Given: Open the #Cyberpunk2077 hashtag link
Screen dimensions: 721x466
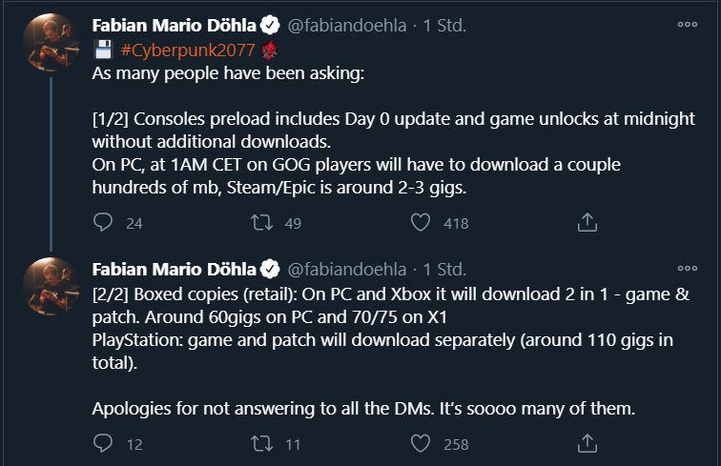Looking at the screenshot, I should tap(189, 50).
